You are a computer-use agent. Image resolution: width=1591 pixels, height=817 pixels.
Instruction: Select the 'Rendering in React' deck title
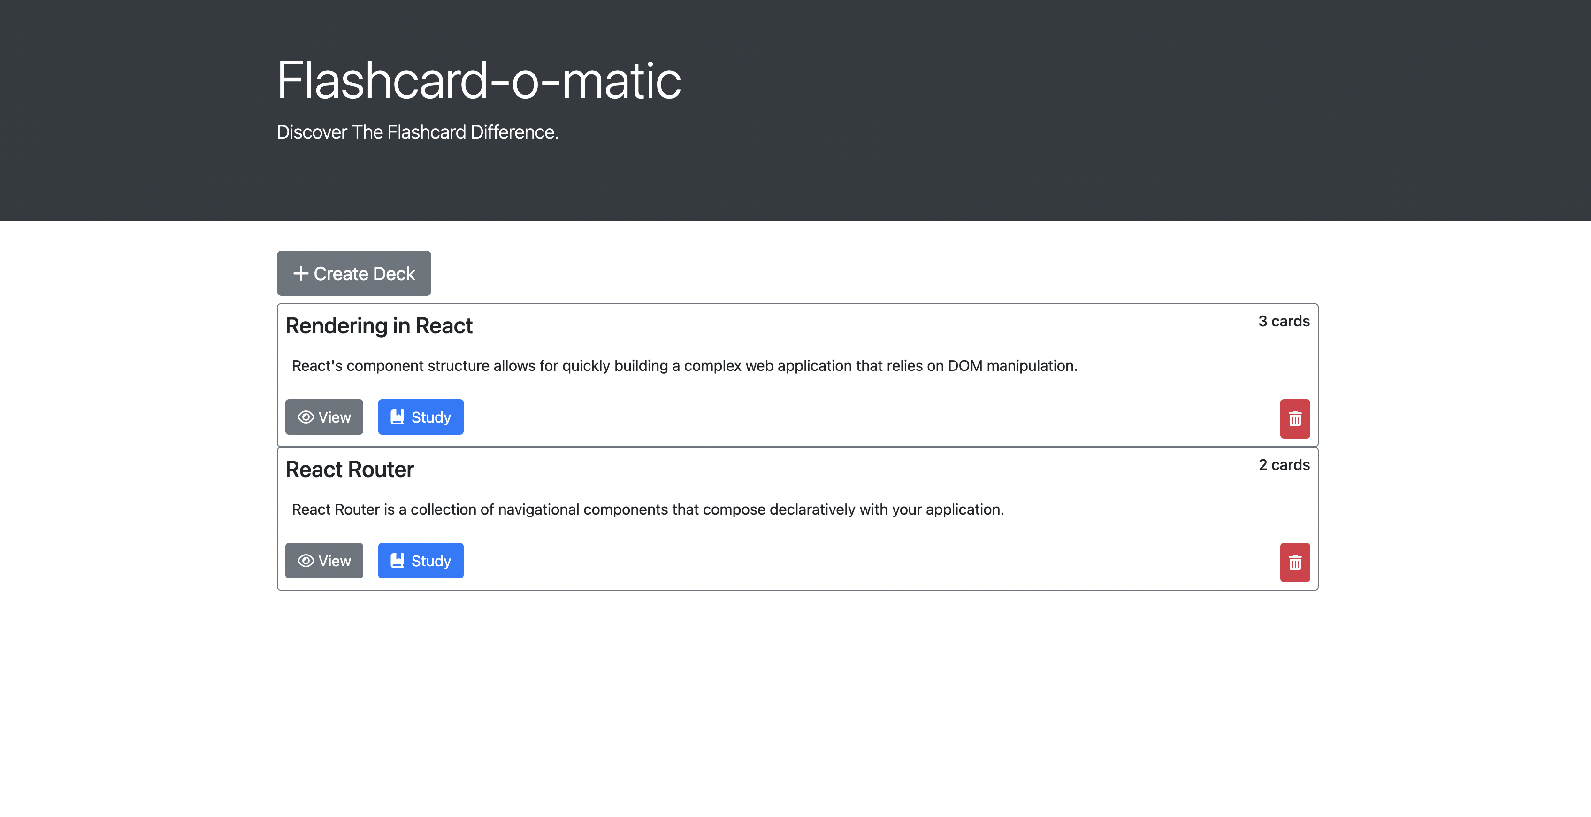pyautogui.click(x=379, y=326)
